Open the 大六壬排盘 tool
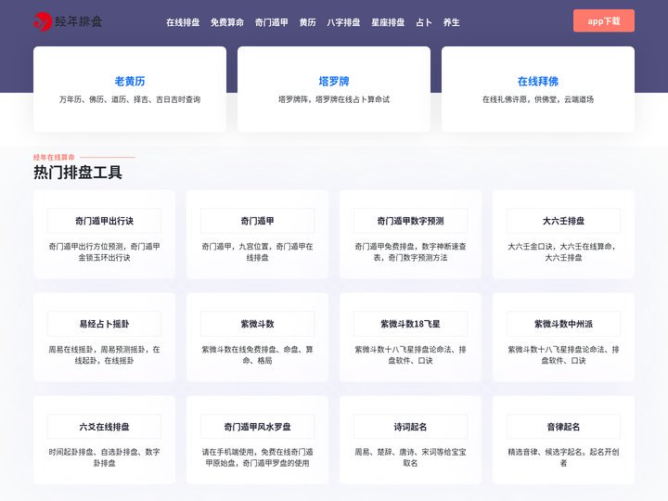 click(x=564, y=221)
